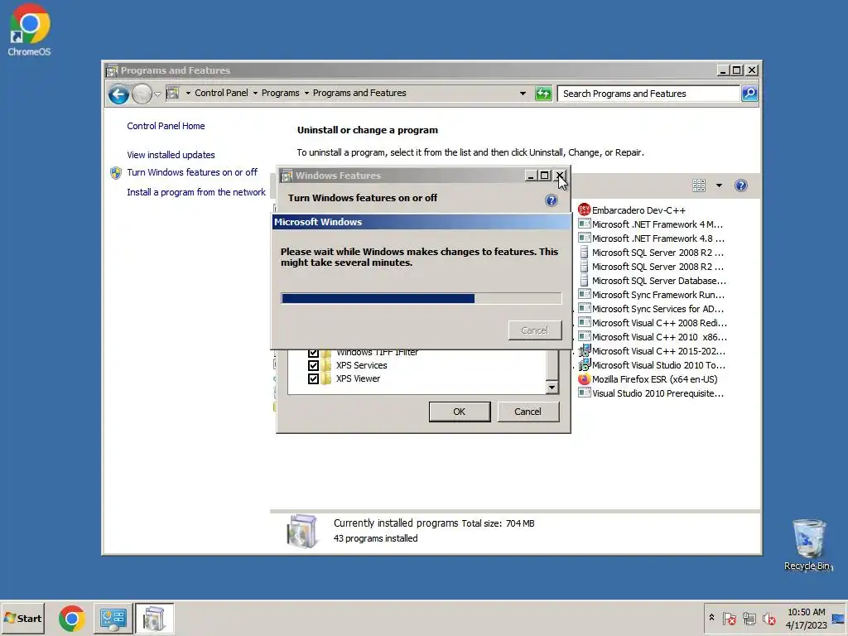
Task: Open help in the Programs and Features toolbar
Action: [x=741, y=186]
